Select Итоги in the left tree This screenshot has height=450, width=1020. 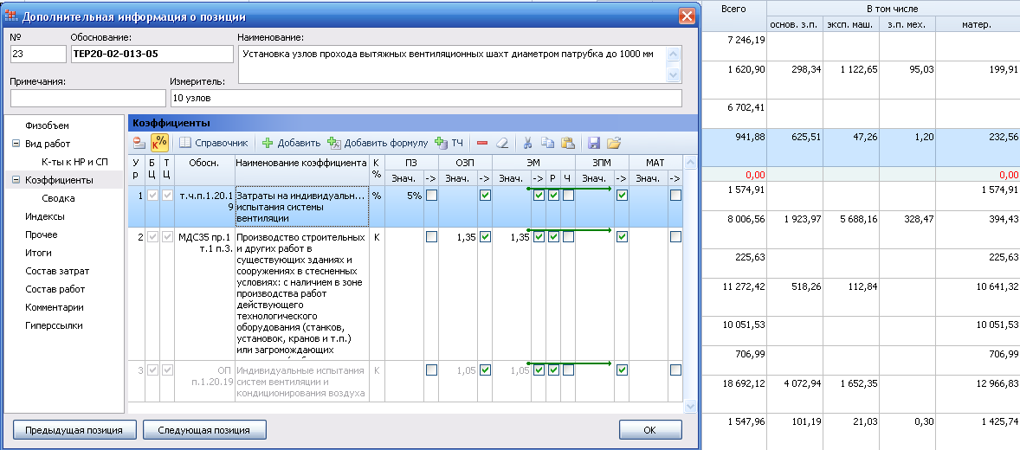(x=38, y=253)
